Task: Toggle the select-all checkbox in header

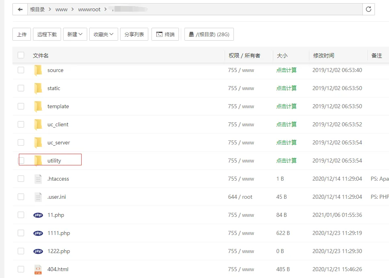Action: tap(21, 55)
